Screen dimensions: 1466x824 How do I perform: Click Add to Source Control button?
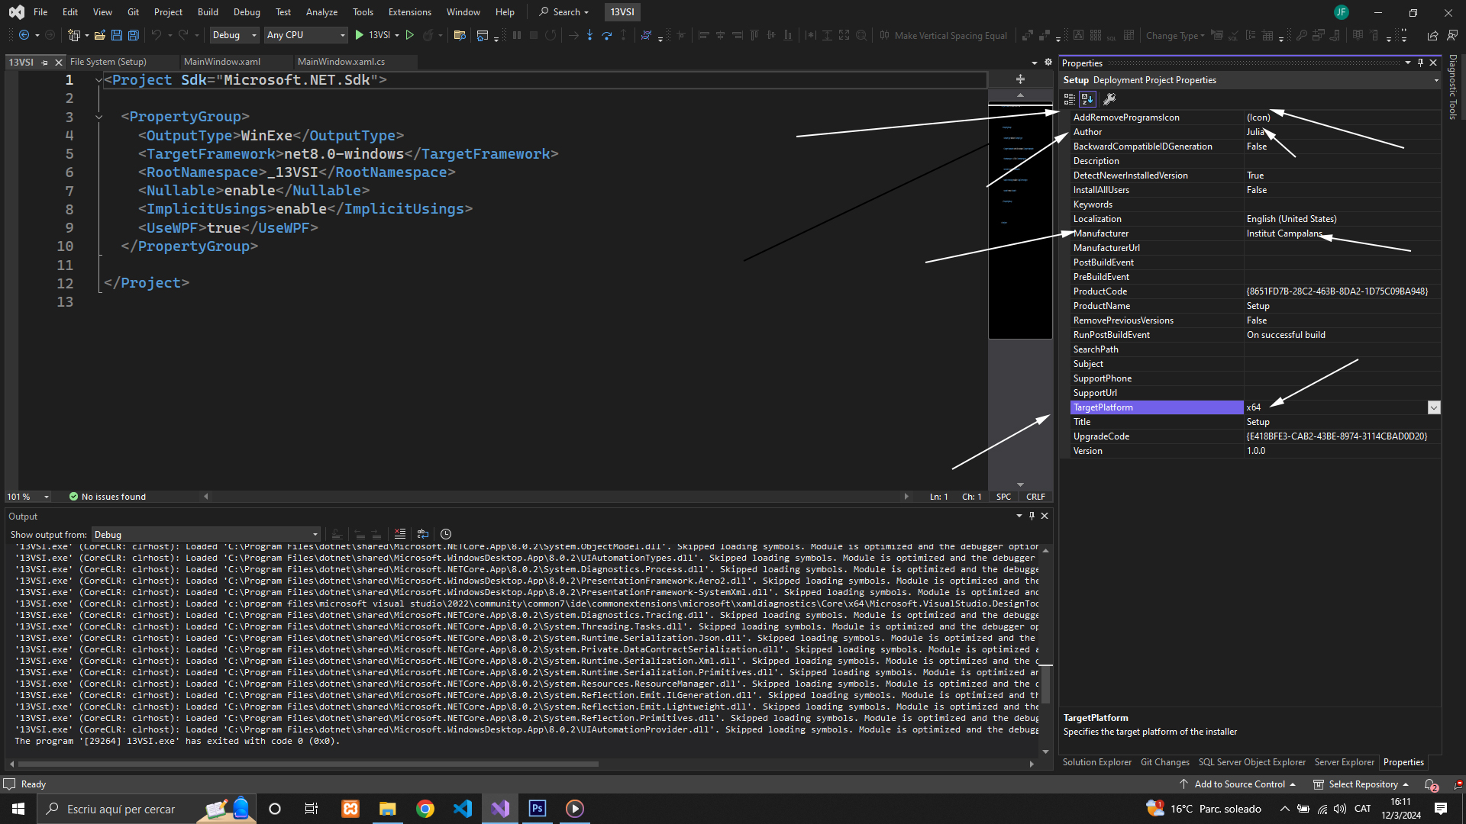[1238, 784]
